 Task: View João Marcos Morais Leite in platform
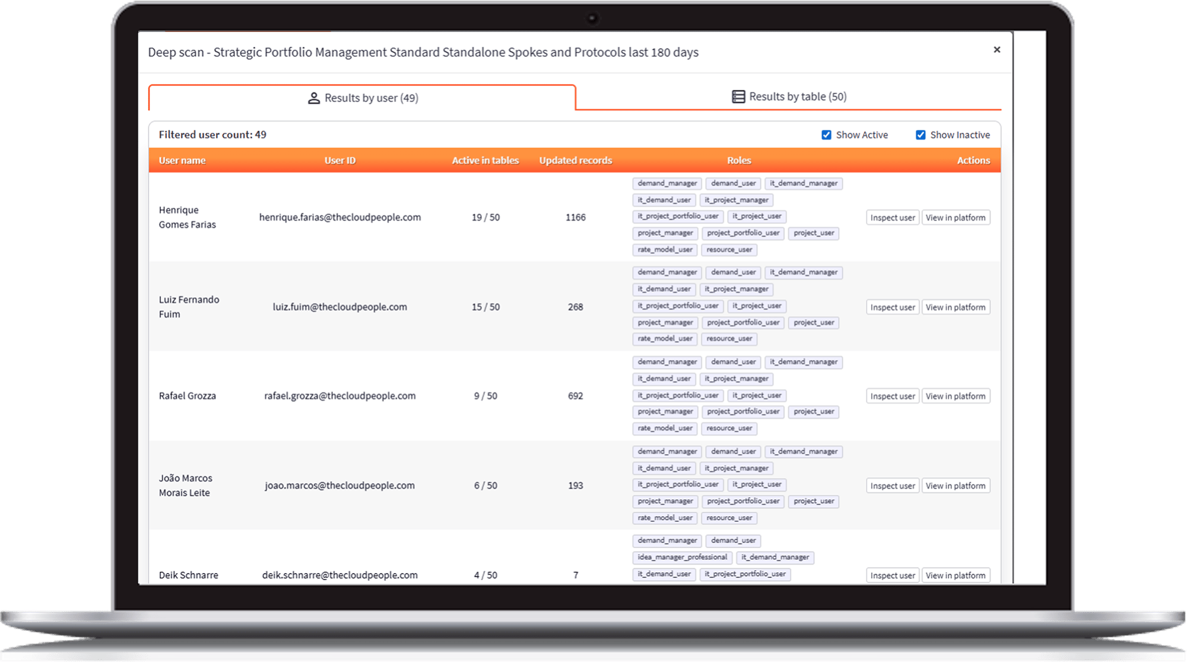[x=955, y=486]
